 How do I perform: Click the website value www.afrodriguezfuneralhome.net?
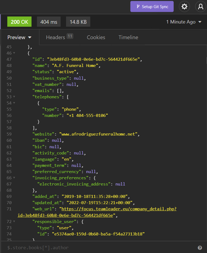click(x=98, y=134)
